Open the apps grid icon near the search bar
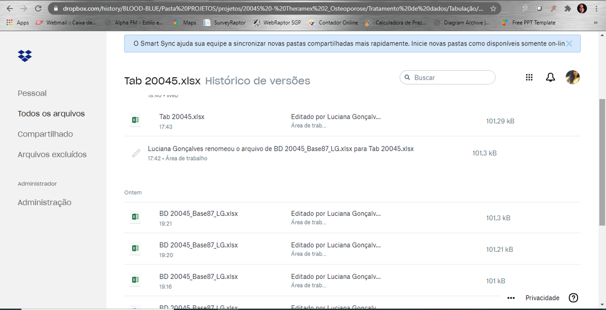 pos(529,77)
